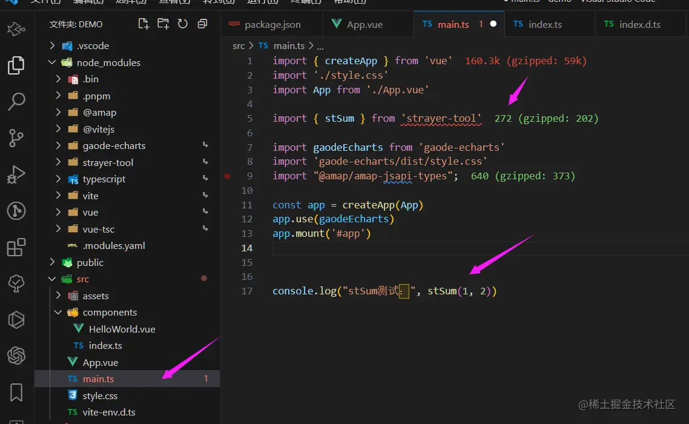Collapse all folders in Explorer

click(202, 24)
